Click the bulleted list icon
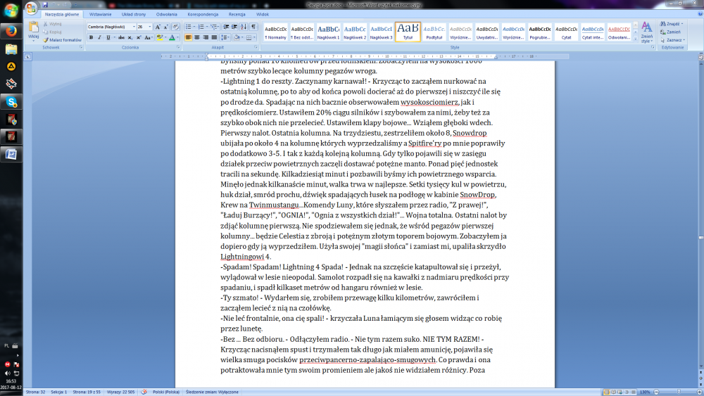Image resolution: width=704 pixels, height=396 pixels. 189,27
